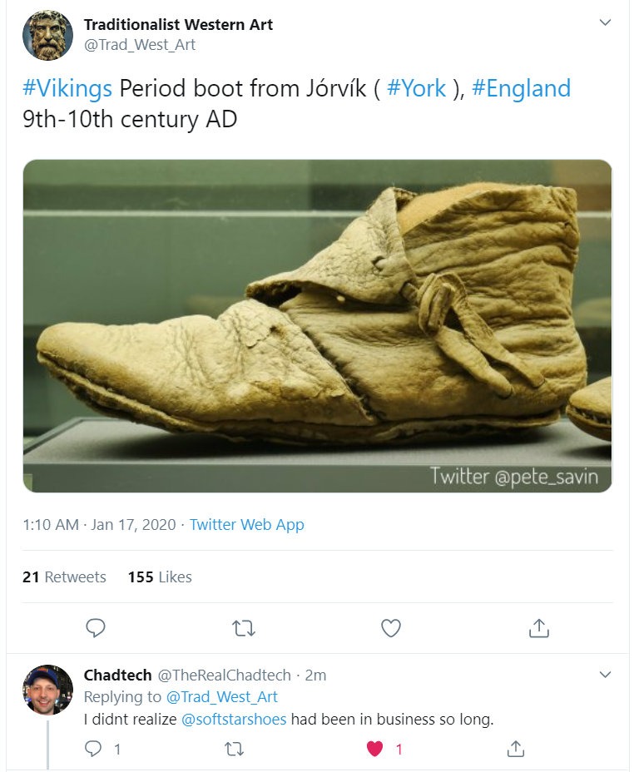This screenshot has width=634, height=772.
Task: Click the @softstarshoes mention
Action: (234, 719)
